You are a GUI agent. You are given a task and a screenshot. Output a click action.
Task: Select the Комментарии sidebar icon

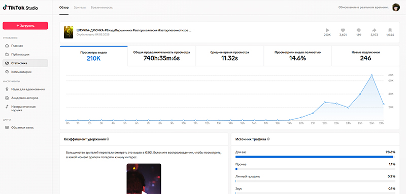coord(7,72)
